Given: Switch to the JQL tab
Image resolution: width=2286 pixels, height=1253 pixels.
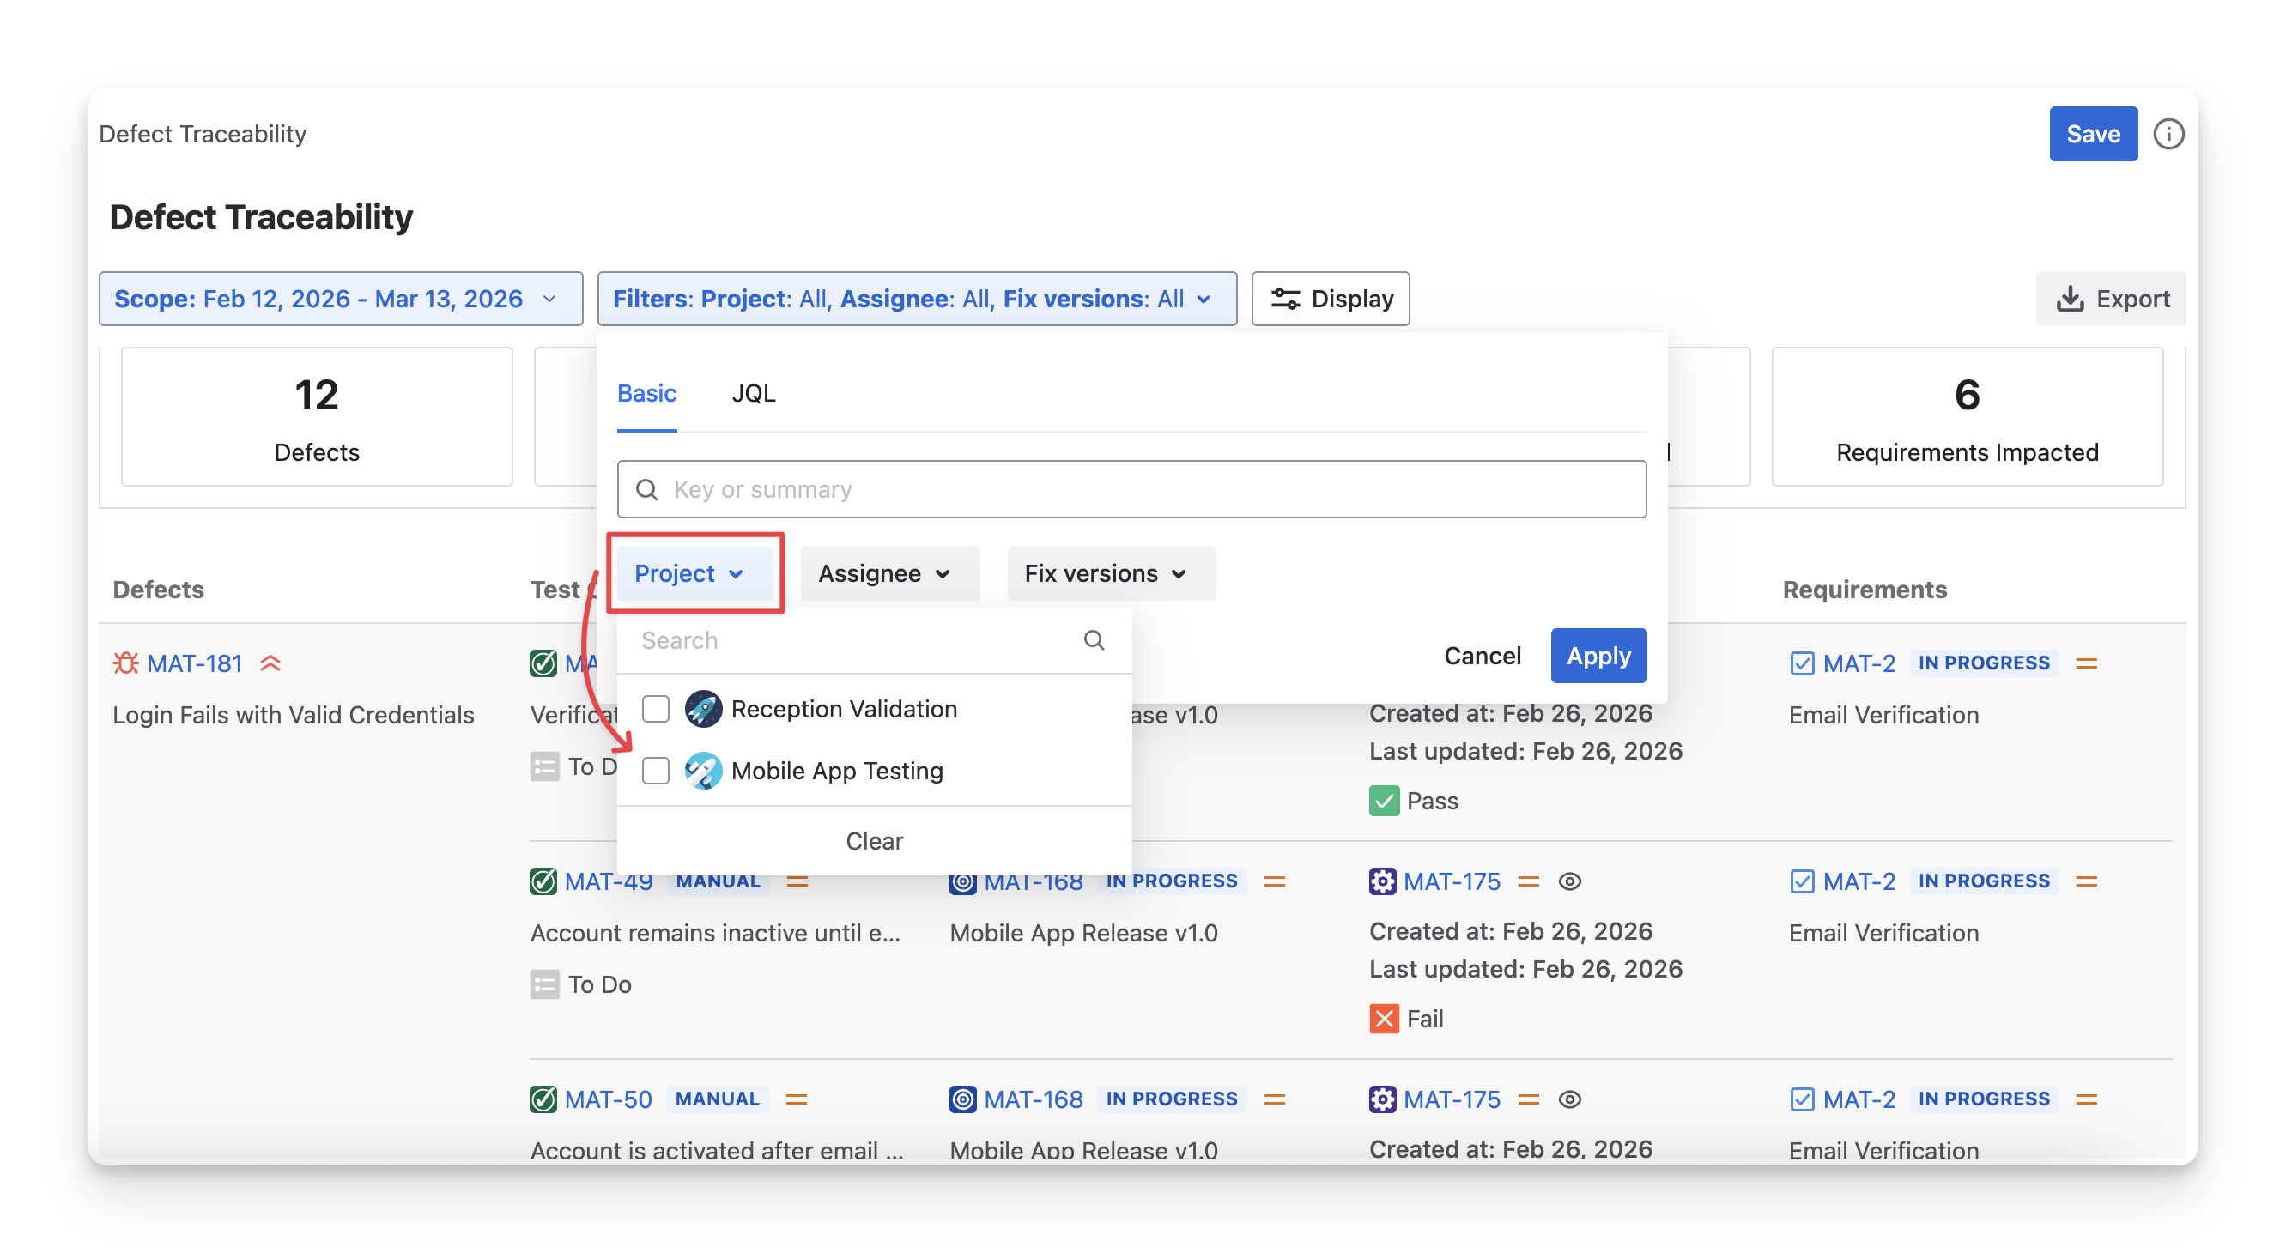Looking at the screenshot, I should click(753, 393).
